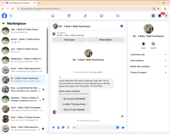The height and width of the screenshot is (134, 170).
Task: Send quick reply 'Yes, are you interested?'
Action: coord(74,99)
